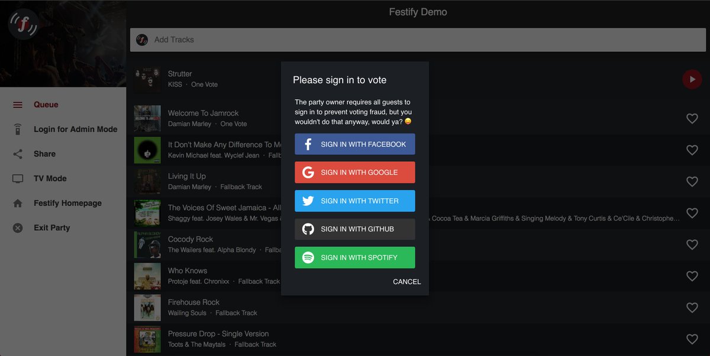Click the Who Knows track title
The image size is (710, 356).
point(188,270)
